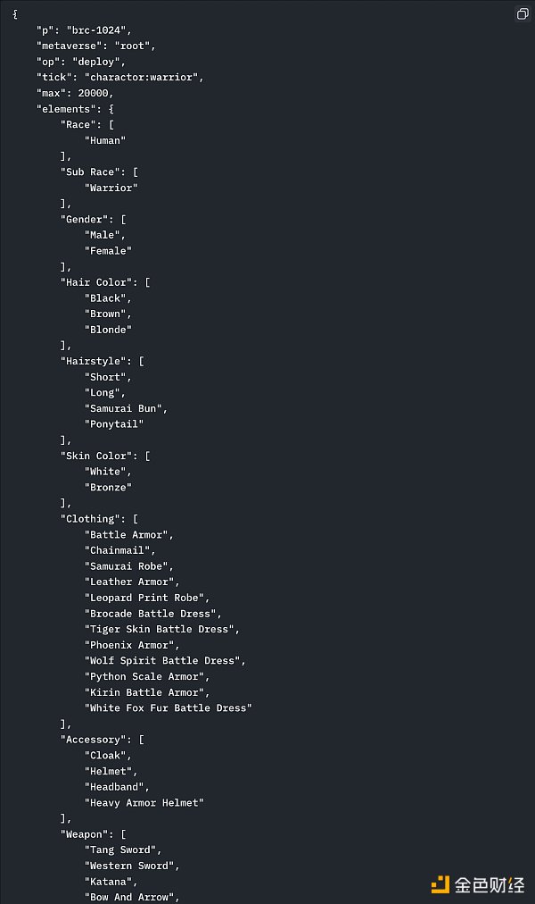
Task: Click the "Accessory" key
Action: tap(93, 740)
